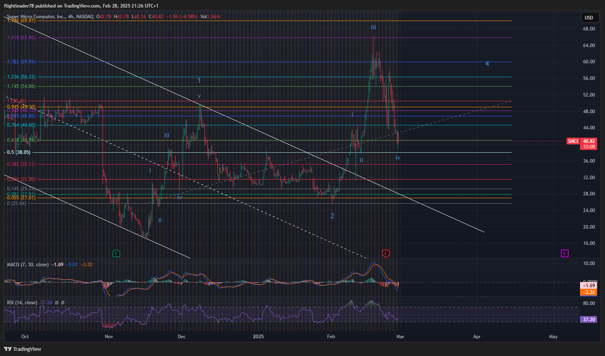605x356 pixels.
Task: Click Nov on the time axis
Action: point(109,337)
